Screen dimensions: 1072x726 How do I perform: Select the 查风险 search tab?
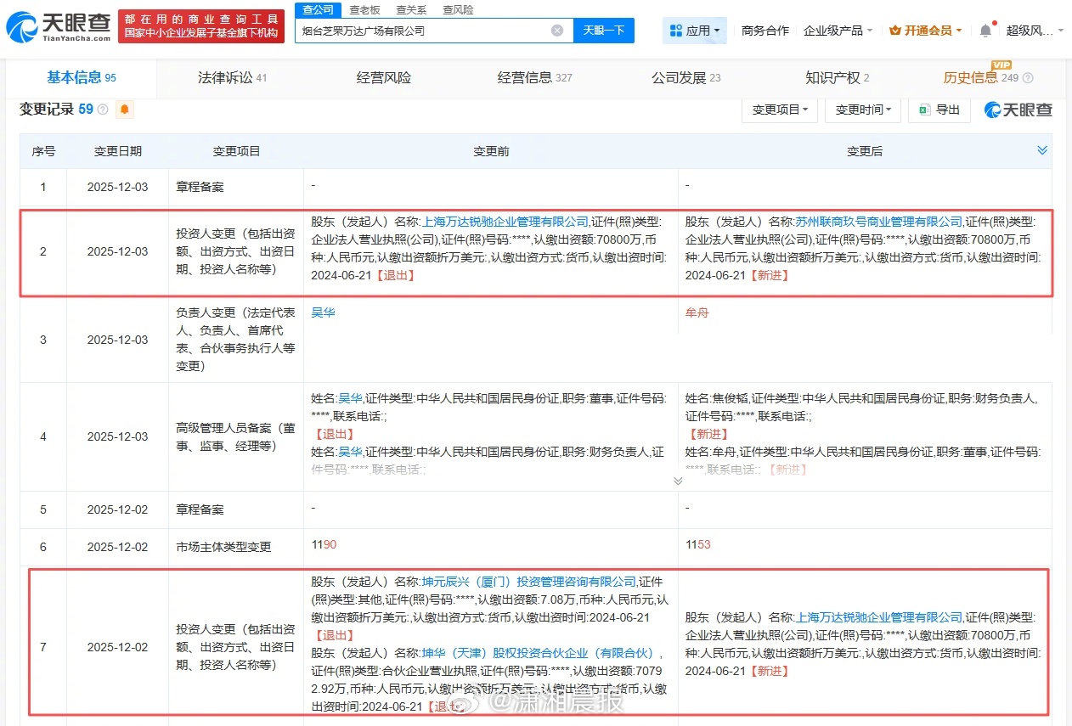(x=458, y=10)
